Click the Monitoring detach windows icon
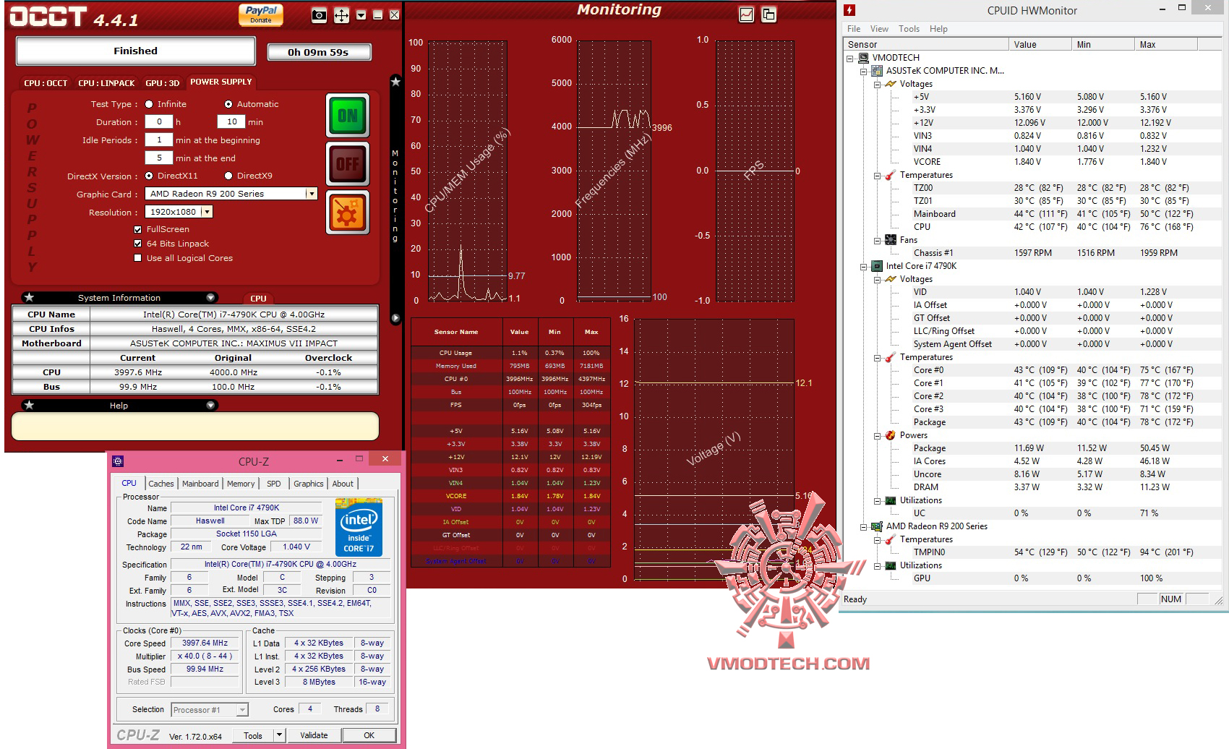Viewport: 1229px width, 749px height. [x=768, y=14]
